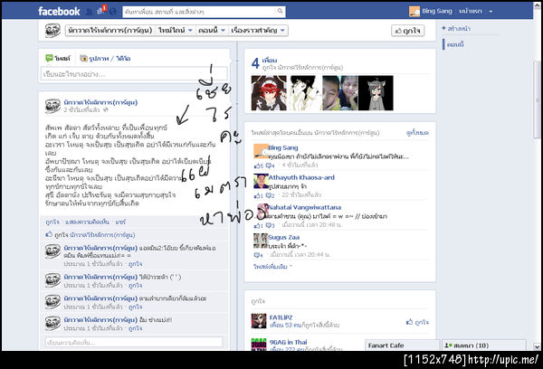The width and height of the screenshot is (543, 369).
Task: Open the red-haired anime friend thumbnail
Action: click(x=269, y=93)
